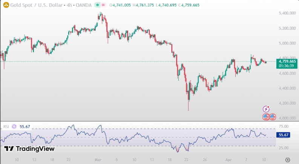Click the purple lightning bolt event icon
The width and height of the screenshot is (299, 164).
266,109
